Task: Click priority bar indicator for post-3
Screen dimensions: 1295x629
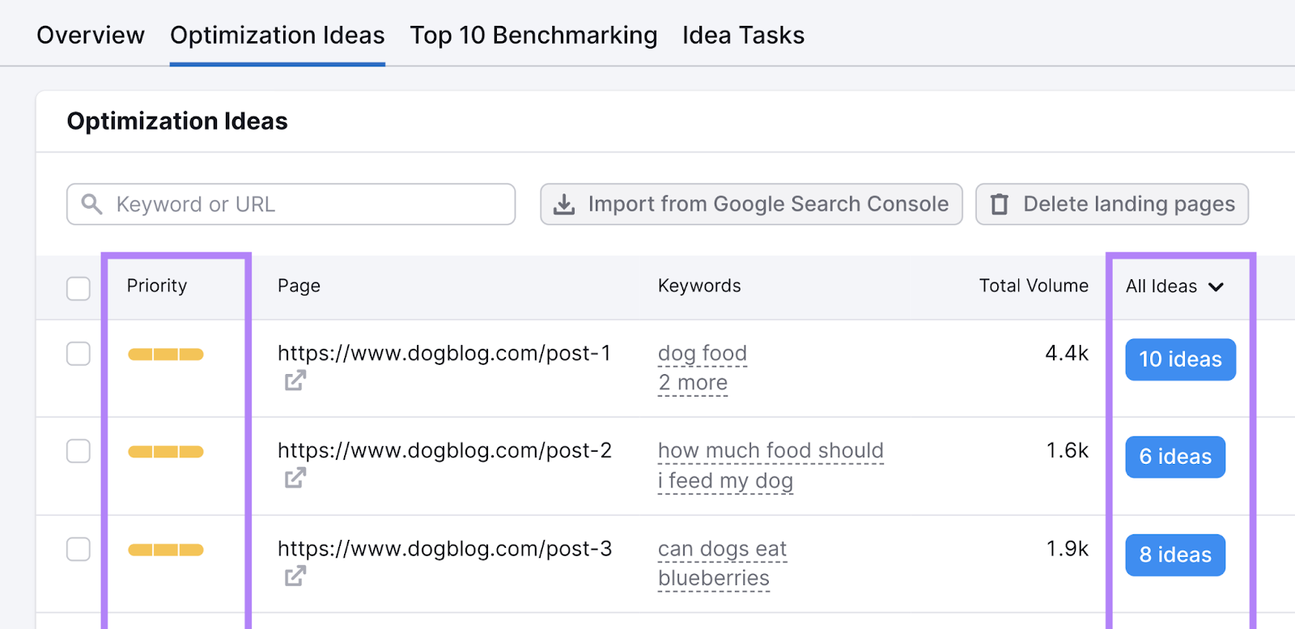Action: (166, 550)
